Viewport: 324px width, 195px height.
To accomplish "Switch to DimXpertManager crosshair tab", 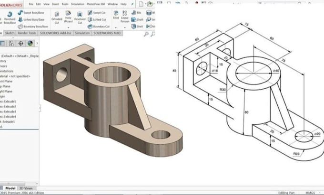I will point(20,43).
